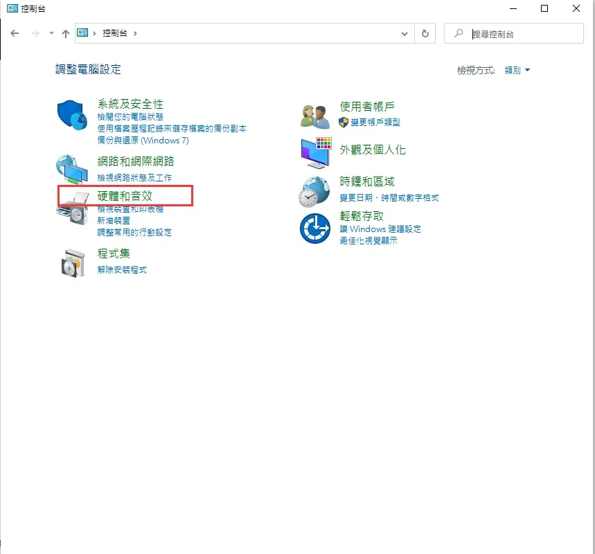The height and width of the screenshot is (554, 595).
Task: Click 最佳化視覺顯示 link
Action: [368, 240]
